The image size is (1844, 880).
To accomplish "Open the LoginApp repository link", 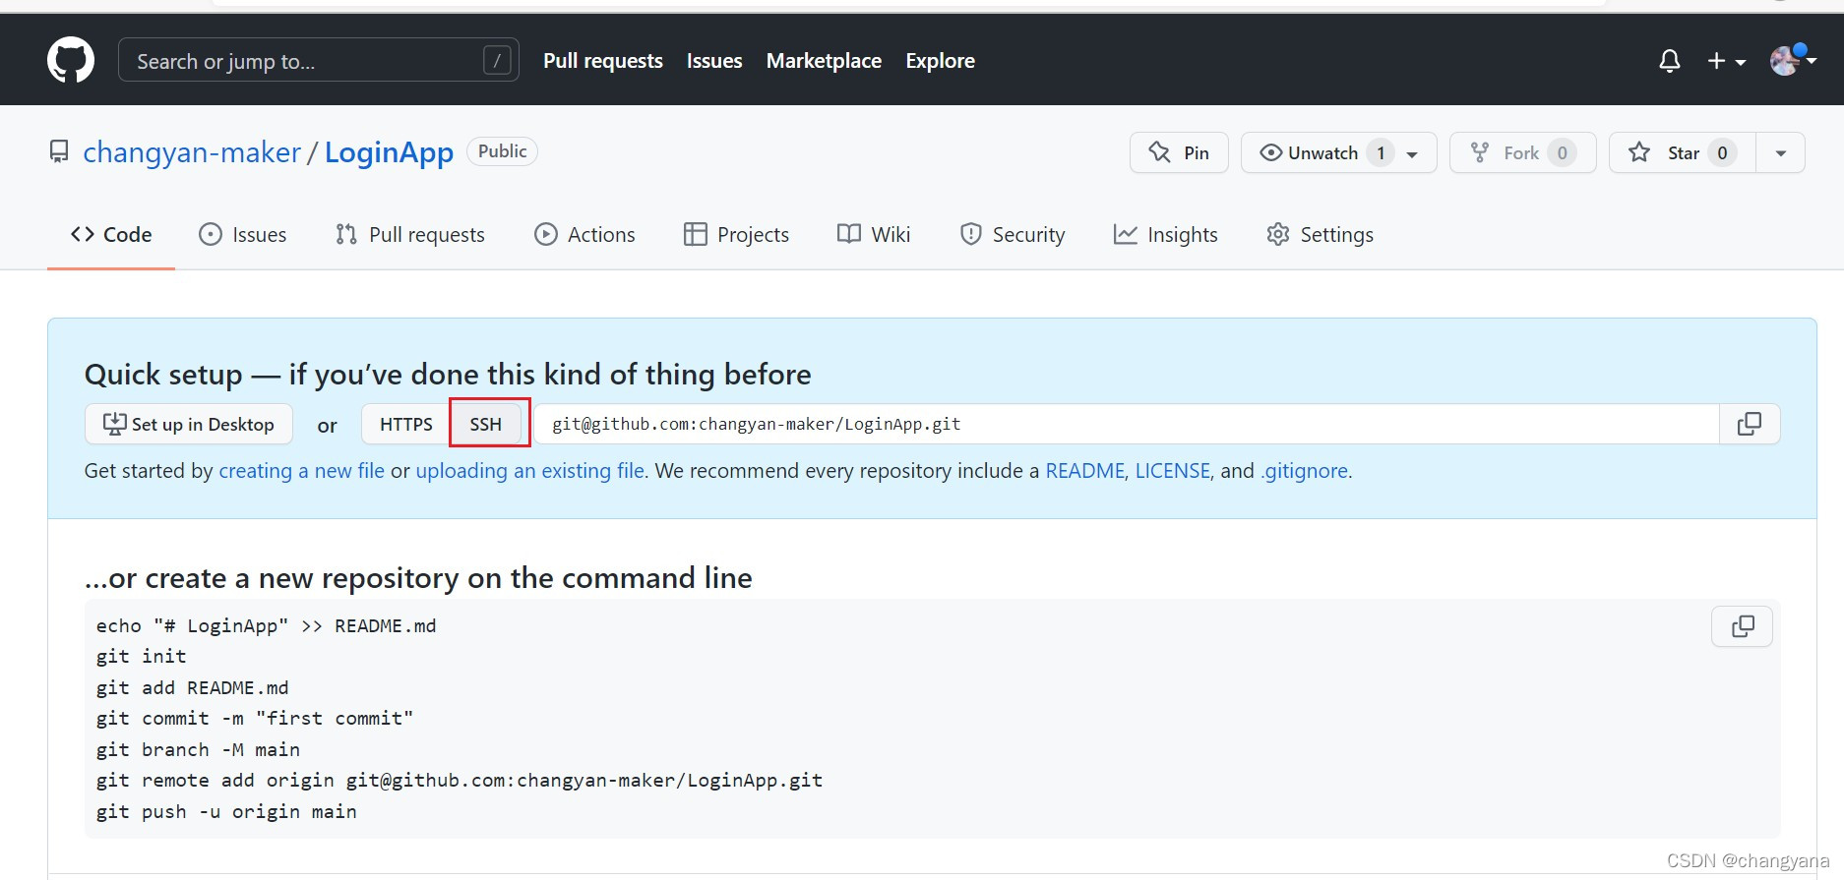I will (x=389, y=152).
